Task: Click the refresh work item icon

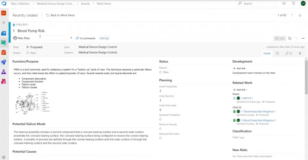Action: coord(290,38)
